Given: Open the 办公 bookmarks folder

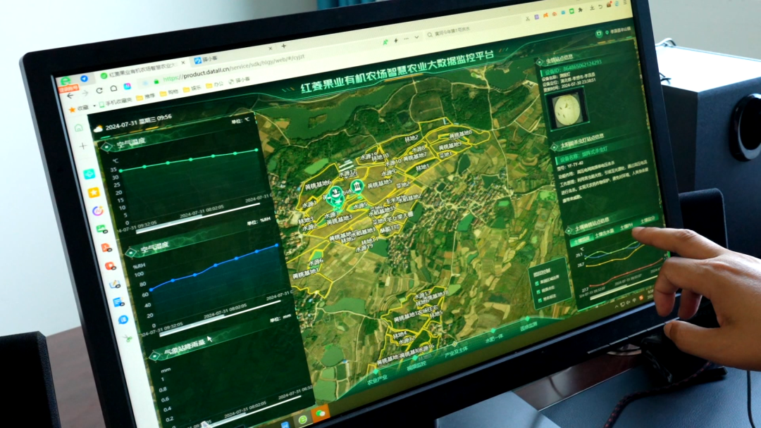Looking at the screenshot, I should point(215,84).
